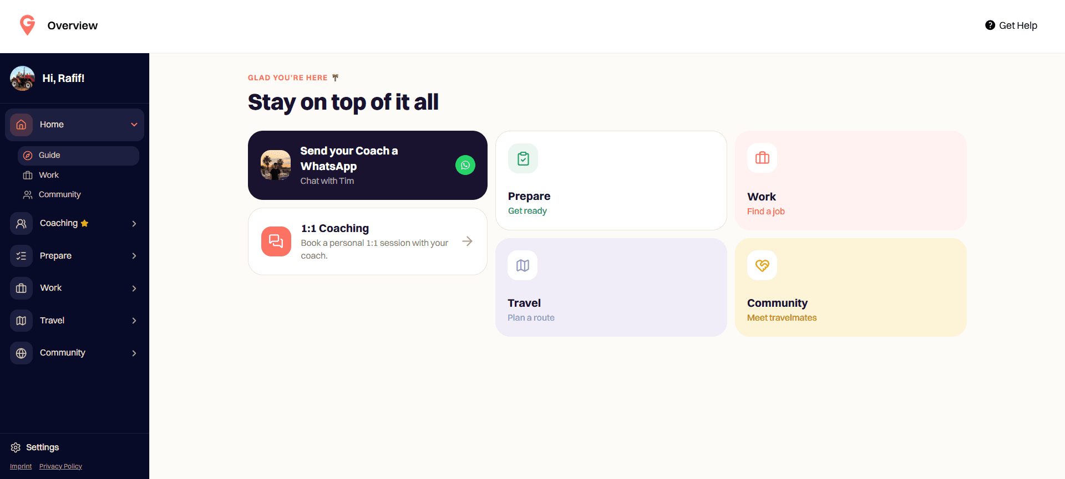
Task: Click the app logo in header
Action: tap(27, 25)
